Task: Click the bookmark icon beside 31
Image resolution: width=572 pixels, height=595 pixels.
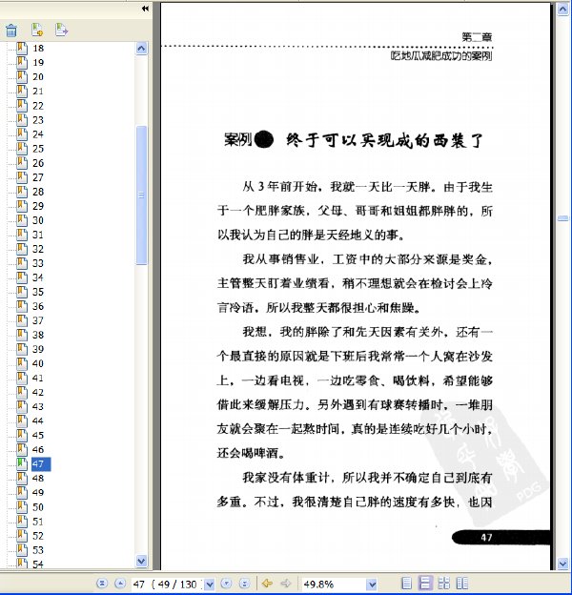Action: [22, 235]
